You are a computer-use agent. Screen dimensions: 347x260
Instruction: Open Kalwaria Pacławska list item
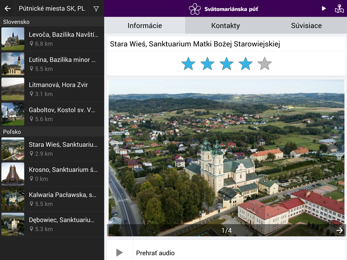click(x=52, y=199)
